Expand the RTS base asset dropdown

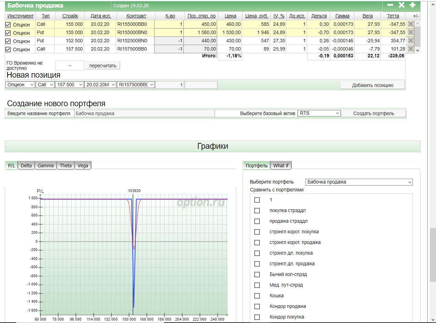click(x=319, y=113)
